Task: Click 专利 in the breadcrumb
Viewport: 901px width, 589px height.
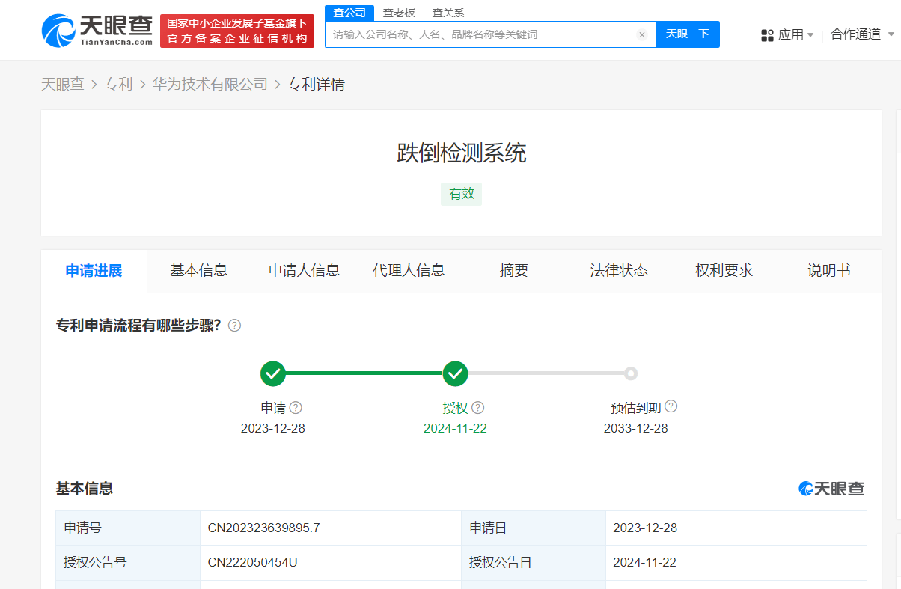Action: pyautogui.click(x=118, y=85)
